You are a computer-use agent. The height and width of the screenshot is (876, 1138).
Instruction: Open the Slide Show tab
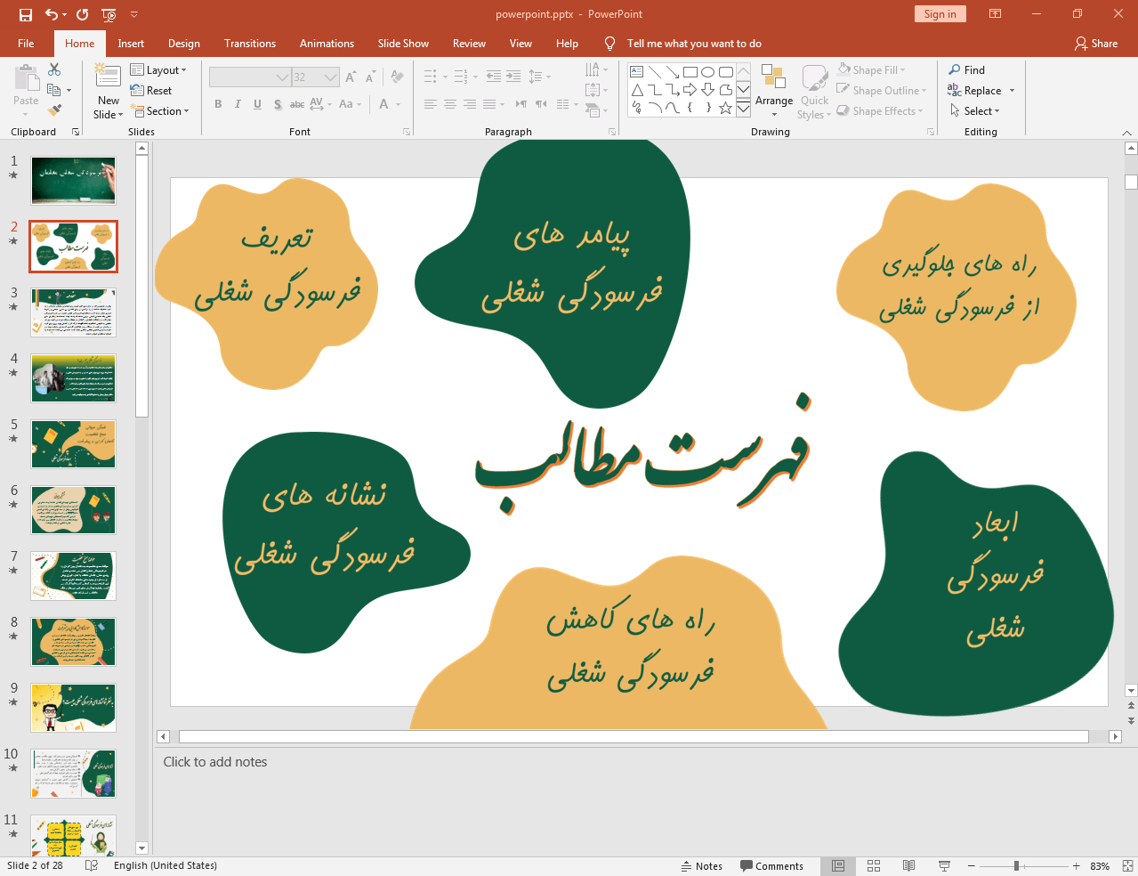402,43
